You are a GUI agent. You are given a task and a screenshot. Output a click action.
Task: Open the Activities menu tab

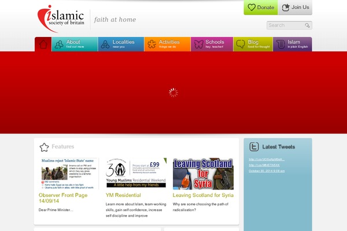point(168,44)
